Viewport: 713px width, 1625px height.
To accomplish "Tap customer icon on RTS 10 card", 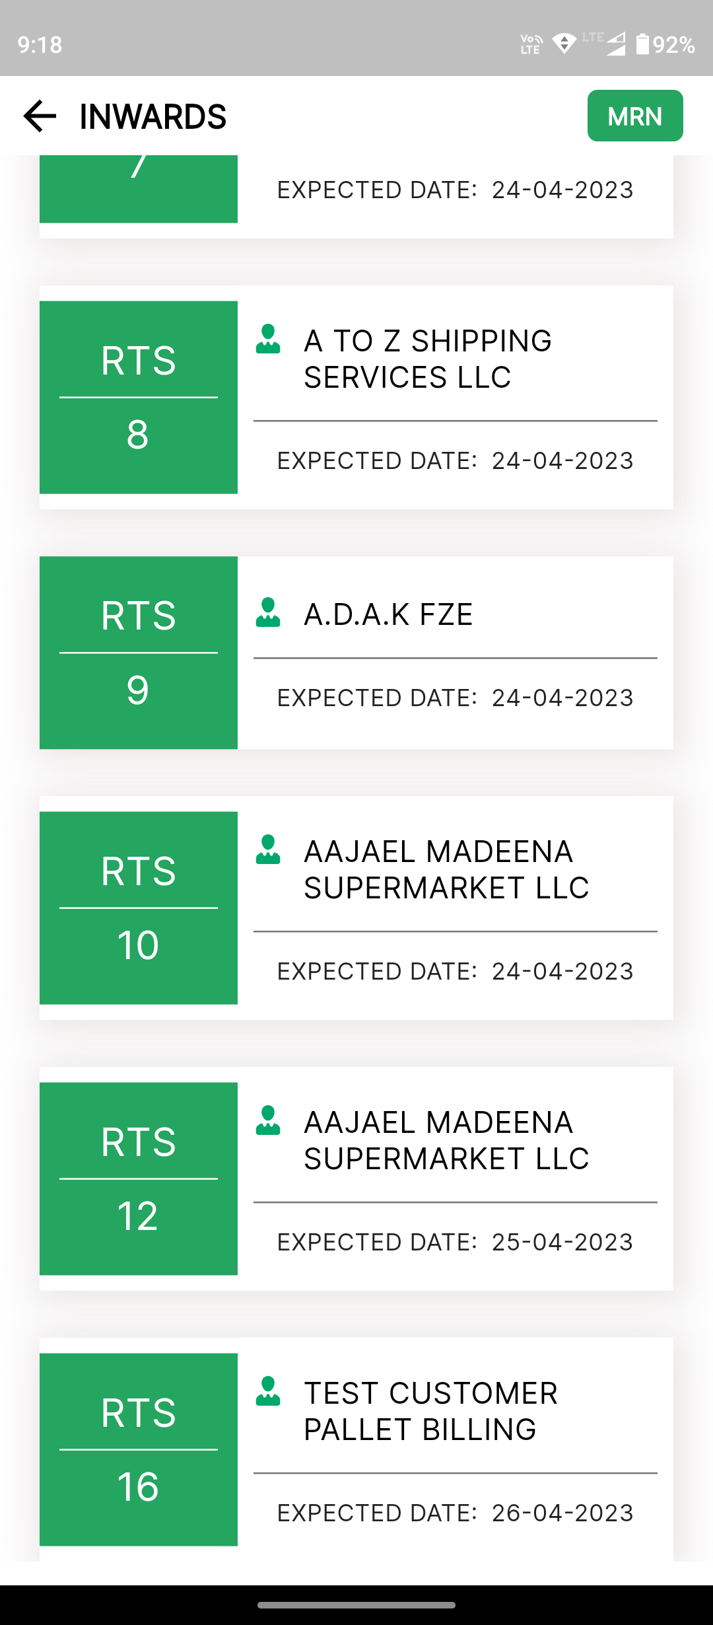I will point(268,850).
